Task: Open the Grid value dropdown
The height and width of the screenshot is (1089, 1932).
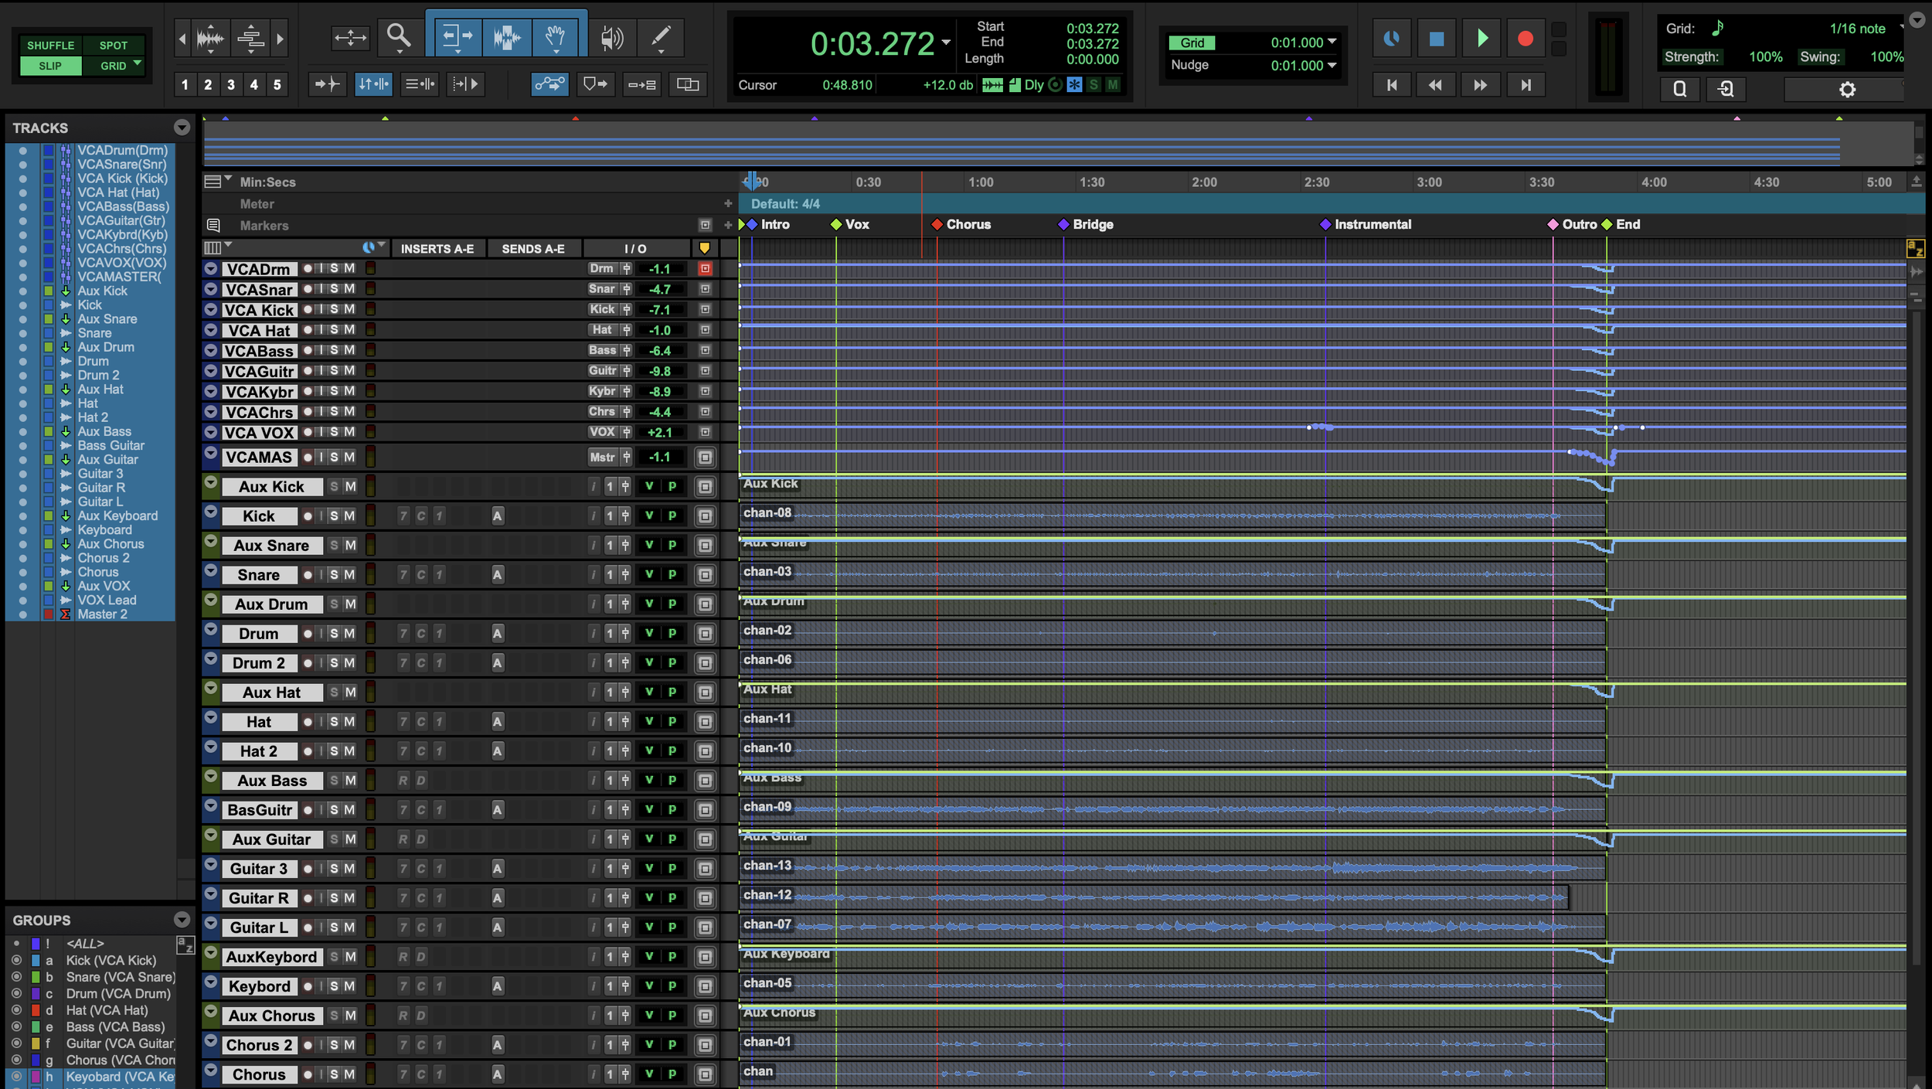Action: (x=1332, y=42)
